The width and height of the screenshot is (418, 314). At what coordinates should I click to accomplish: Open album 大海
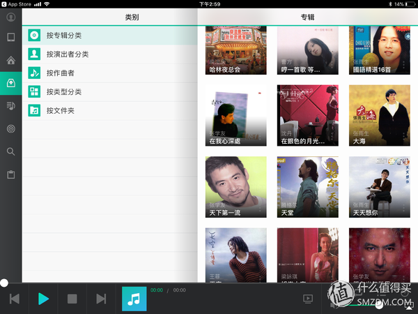click(x=380, y=115)
